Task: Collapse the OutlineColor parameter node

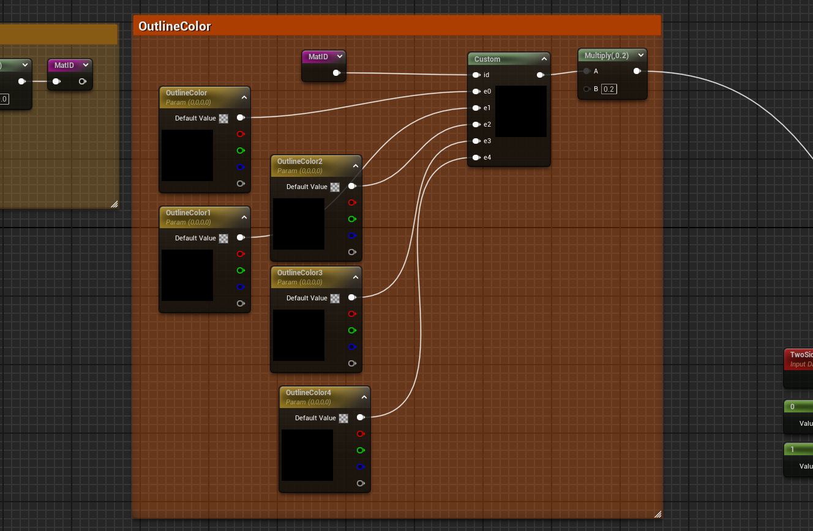Action: pyautogui.click(x=244, y=97)
